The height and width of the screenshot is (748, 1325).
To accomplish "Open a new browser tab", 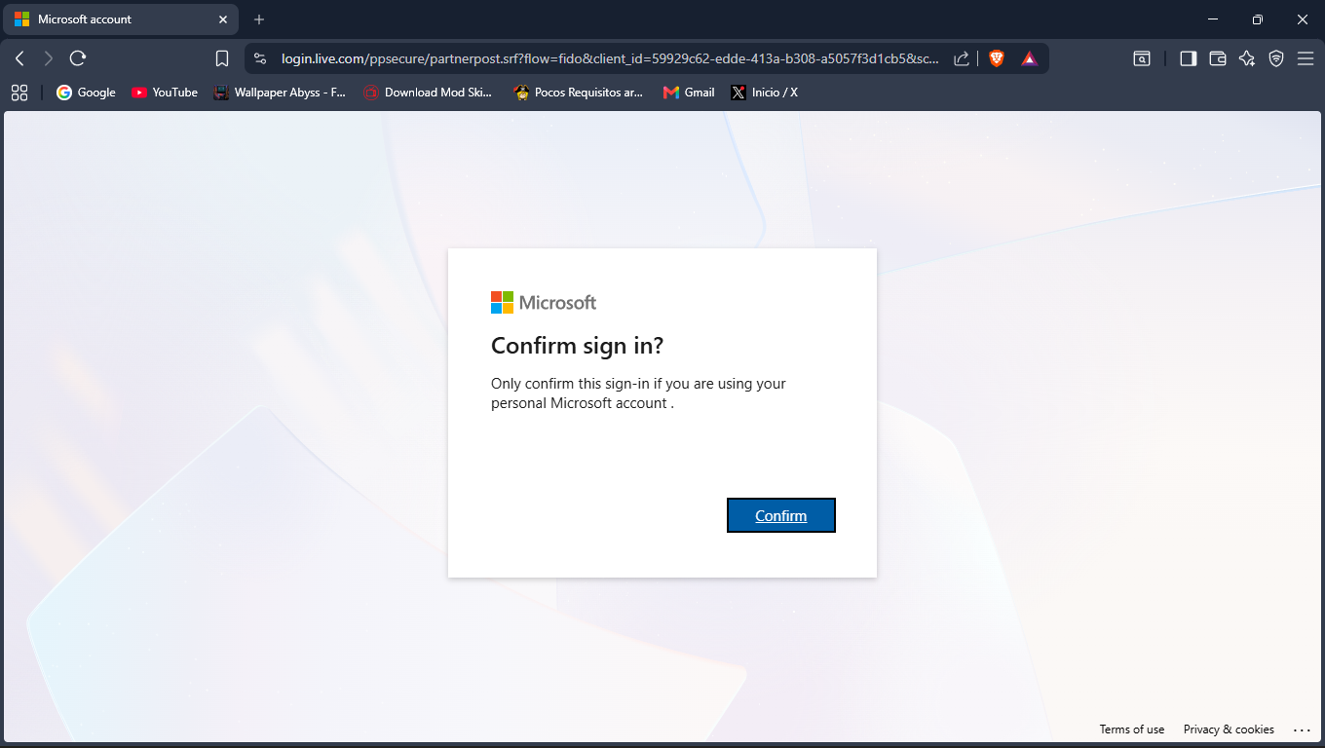I will (259, 19).
